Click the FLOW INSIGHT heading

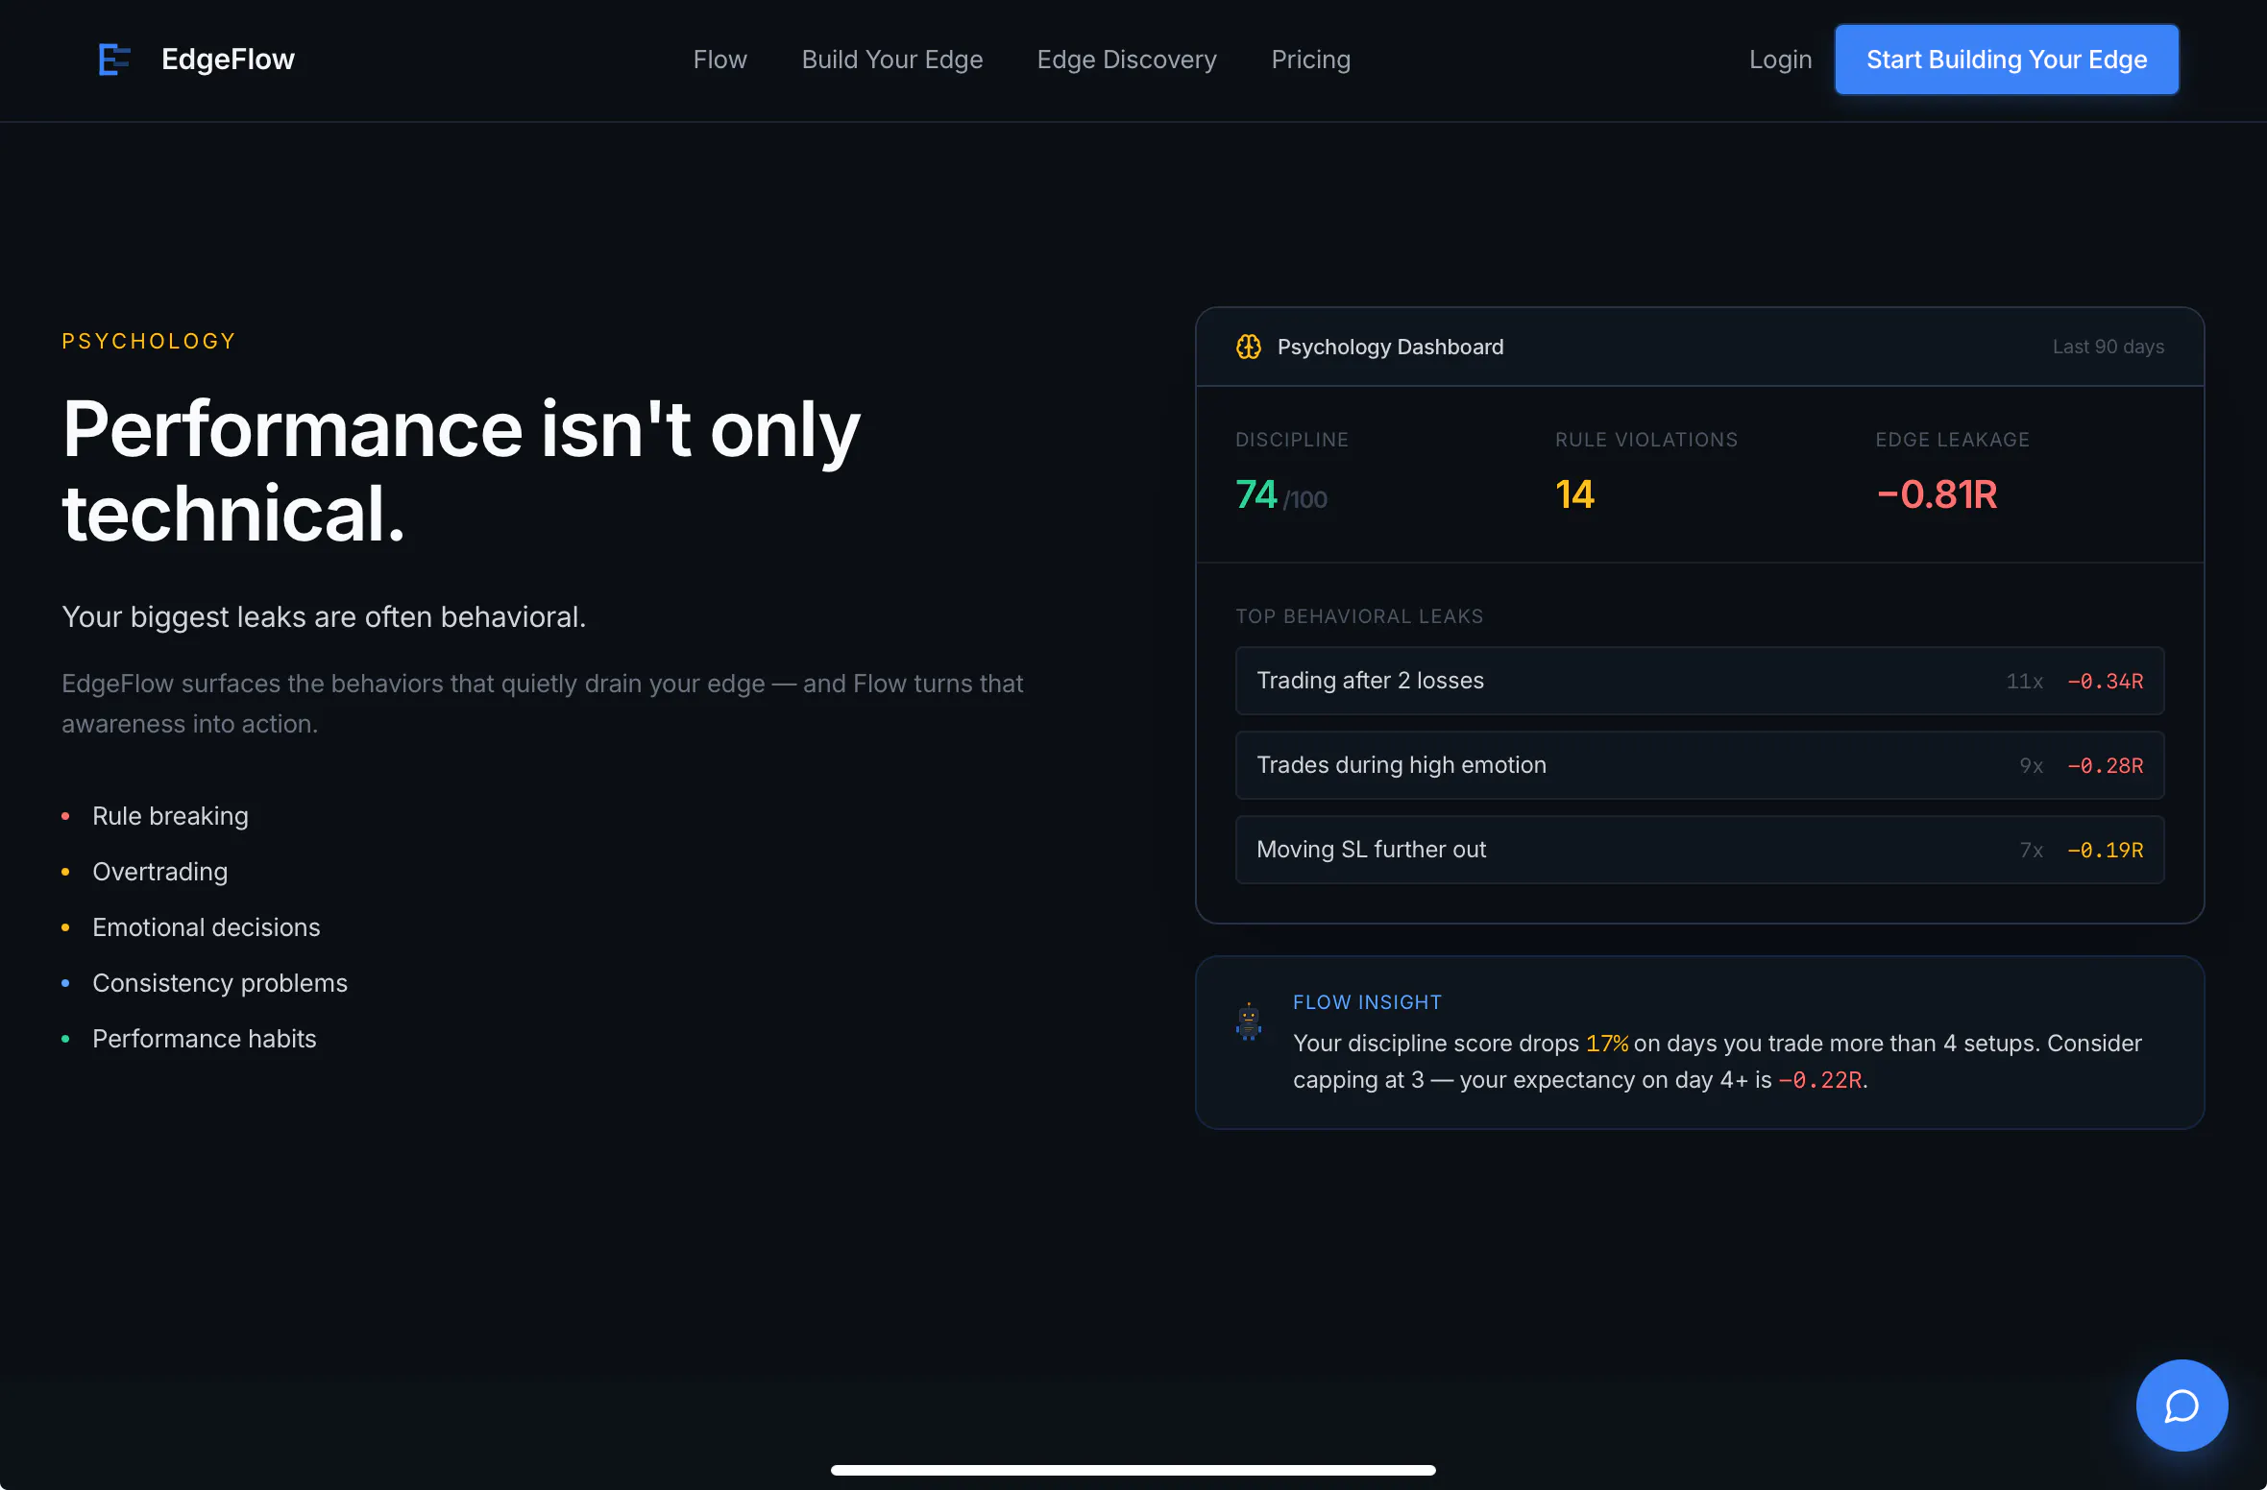(1367, 1001)
